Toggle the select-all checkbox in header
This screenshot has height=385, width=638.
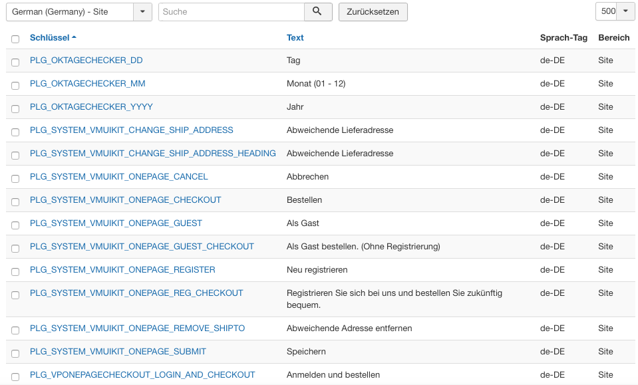point(15,39)
